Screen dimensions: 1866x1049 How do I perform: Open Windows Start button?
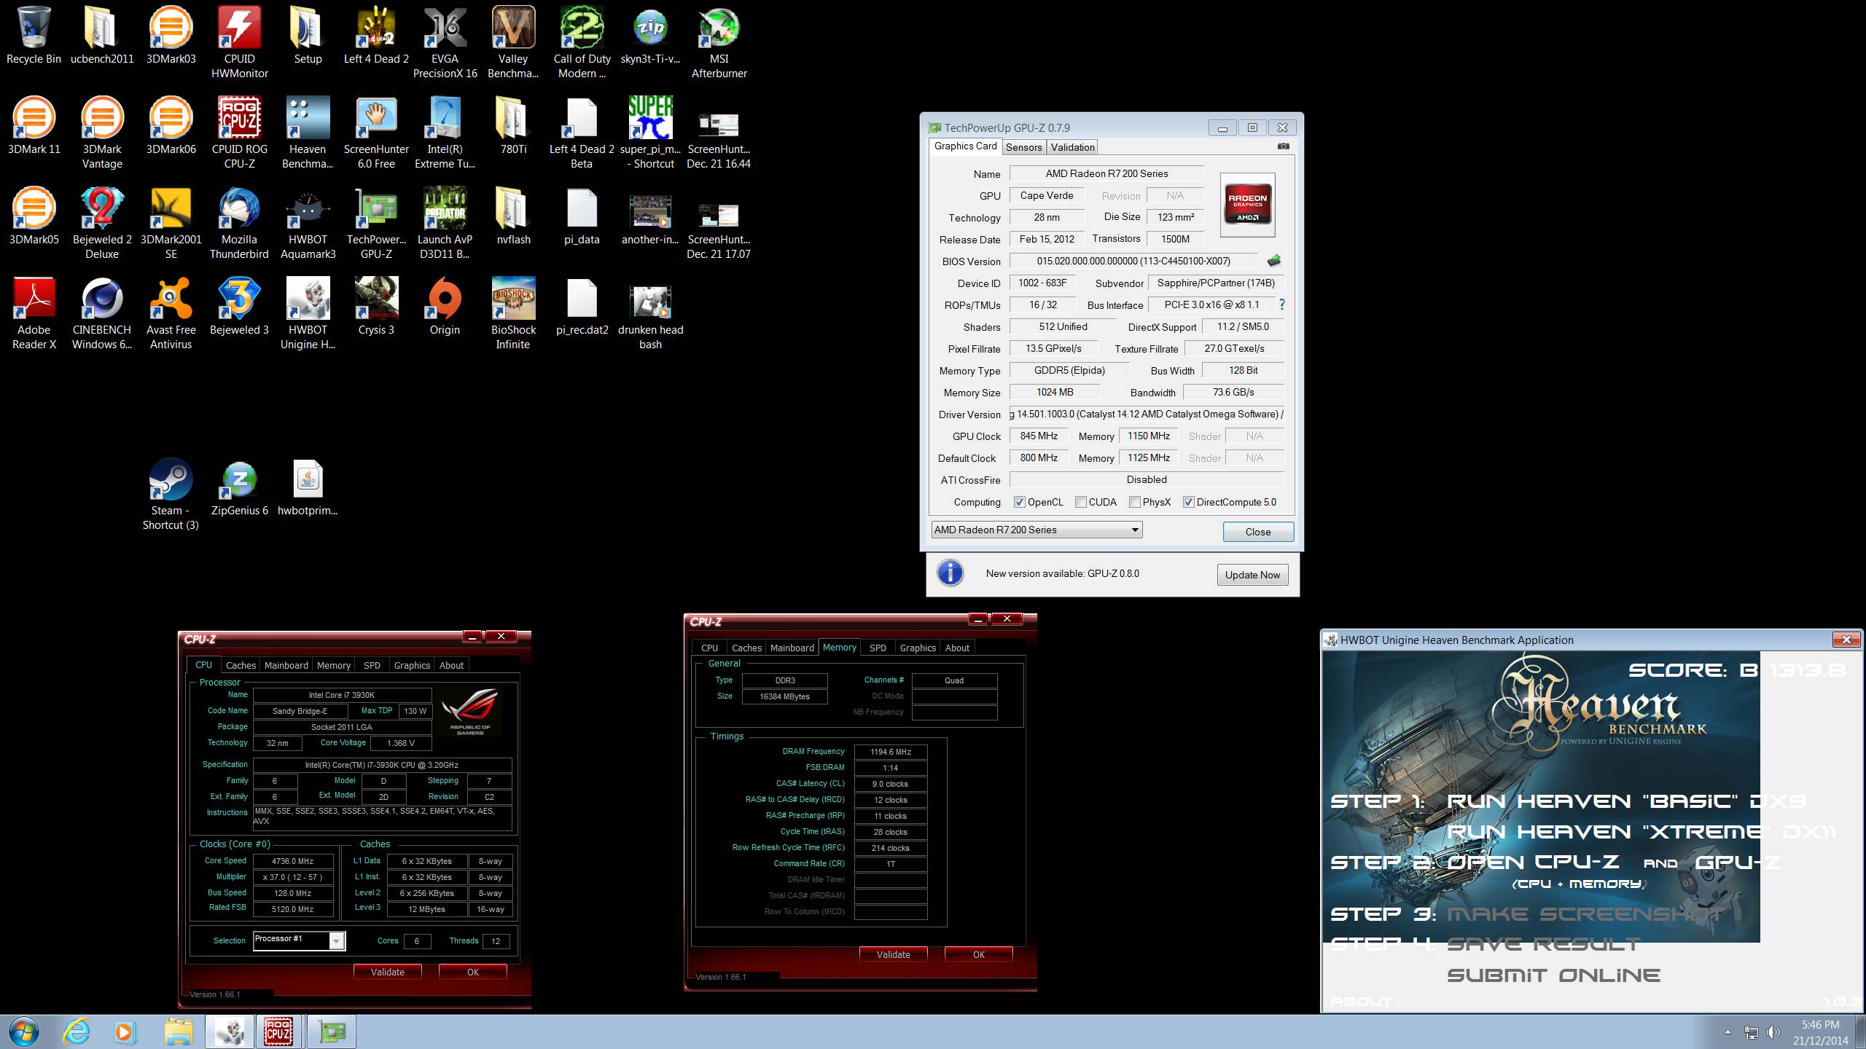25,1032
